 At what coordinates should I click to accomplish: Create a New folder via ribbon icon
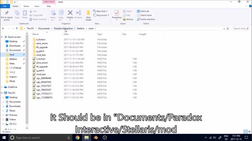[88, 13]
